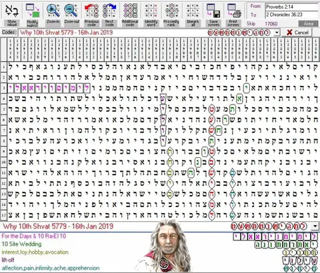Select row header number 1
Image resolution: width=320 pixels, height=273 pixels.
3,67
